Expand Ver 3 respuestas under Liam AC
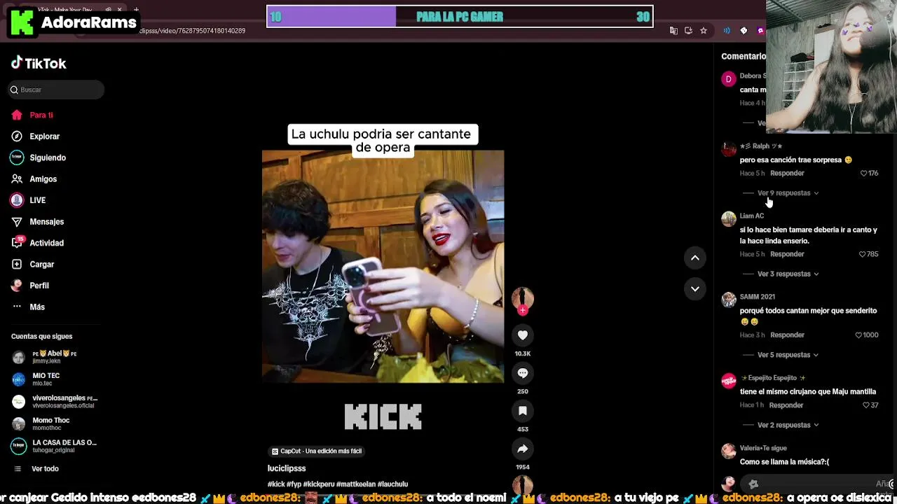The image size is (897, 504). pyautogui.click(x=788, y=274)
